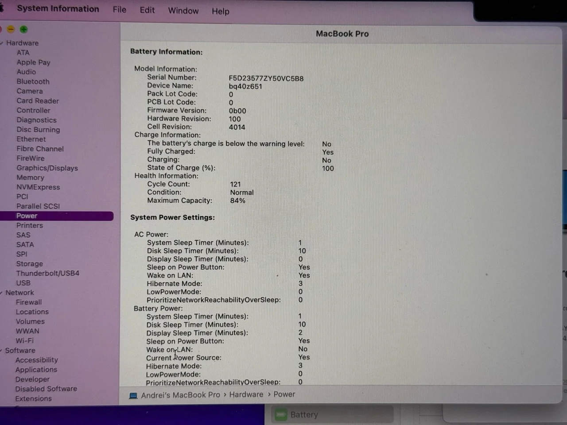Open the System Information app menu
Image resolution: width=567 pixels, height=425 pixels.
(x=58, y=9)
